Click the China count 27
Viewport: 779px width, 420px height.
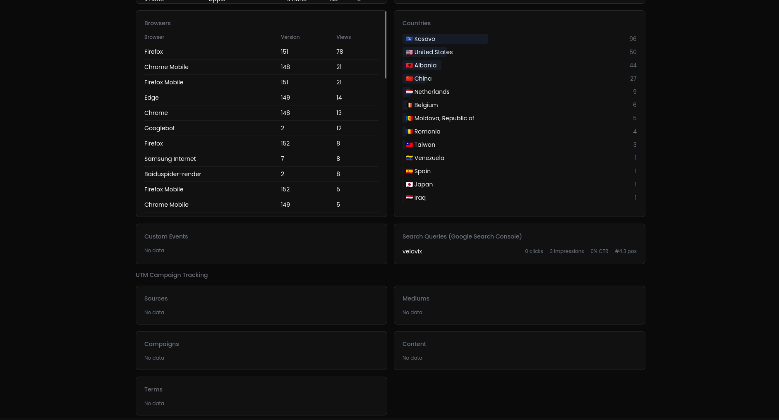(x=633, y=79)
